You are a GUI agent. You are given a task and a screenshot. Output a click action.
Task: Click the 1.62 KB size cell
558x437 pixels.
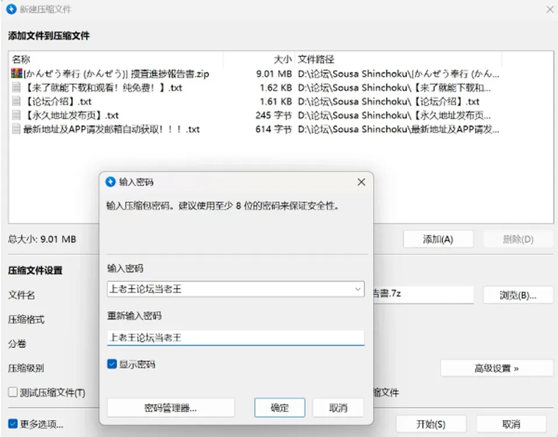click(x=276, y=88)
